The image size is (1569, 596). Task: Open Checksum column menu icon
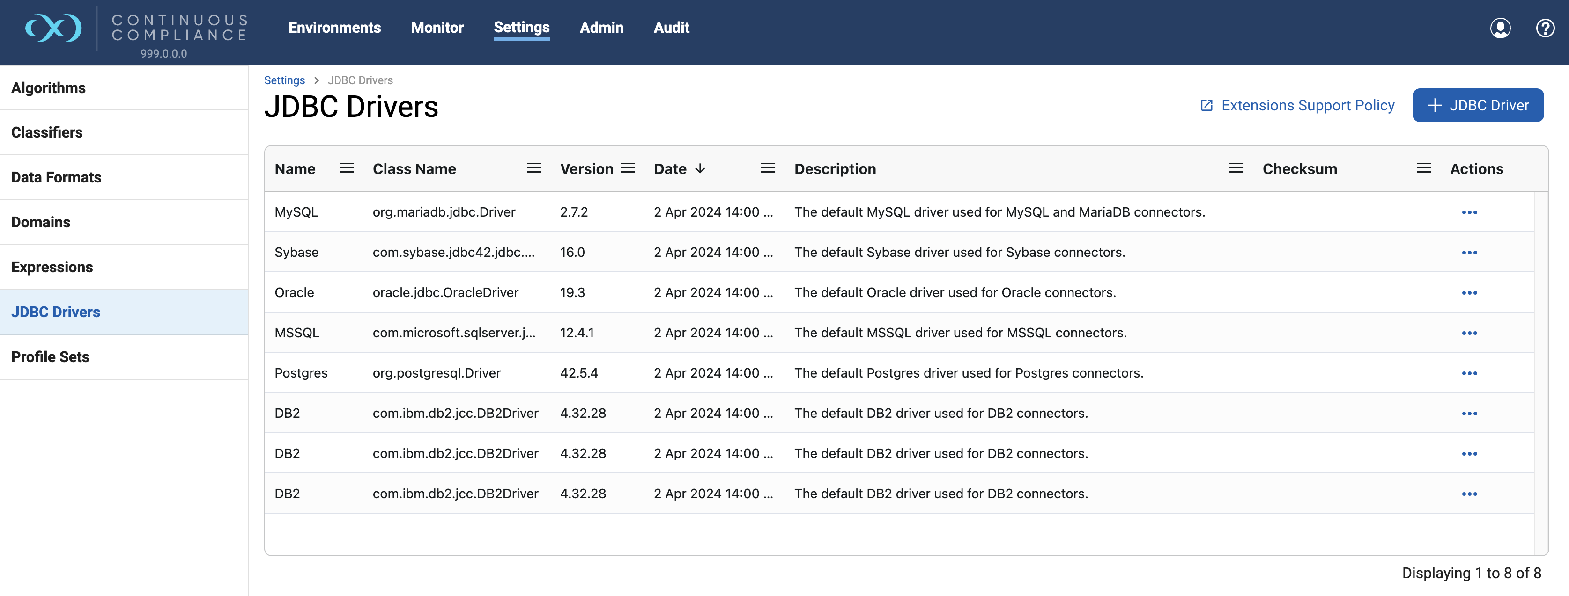(1423, 168)
